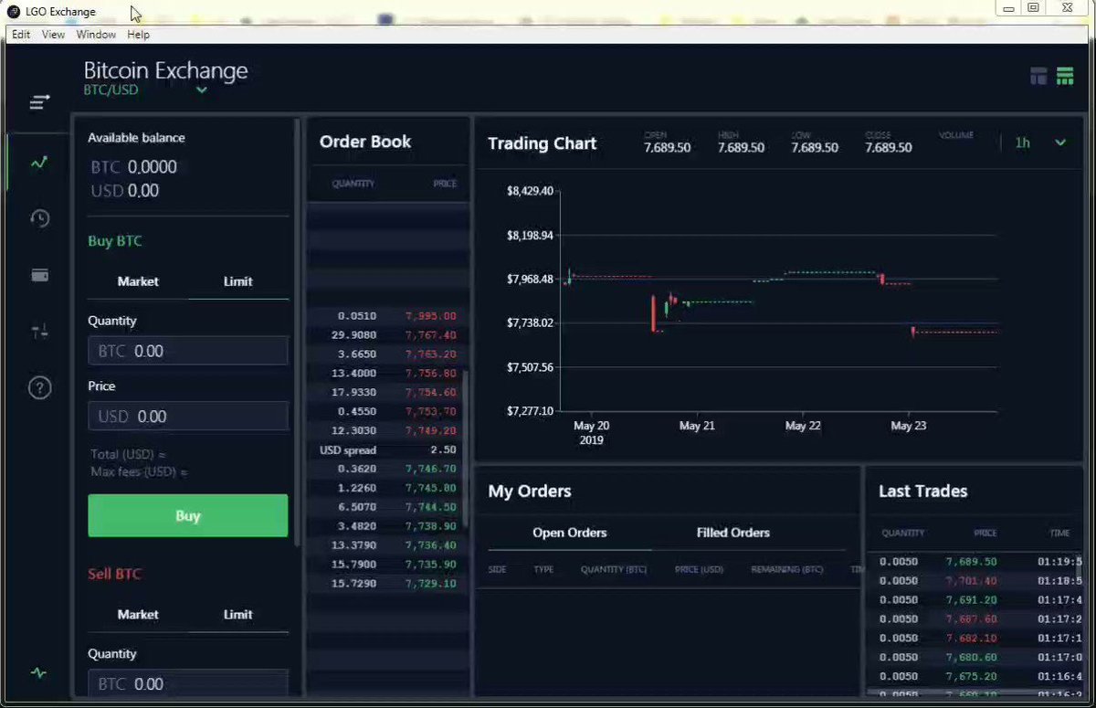
Task: Click the Buy BTC quantity input field
Action: [x=188, y=351]
